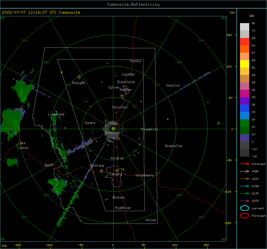This screenshot has height=249, width=267.
Task: Click the cyan 27ZW arrow icon
Action: (244, 186)
